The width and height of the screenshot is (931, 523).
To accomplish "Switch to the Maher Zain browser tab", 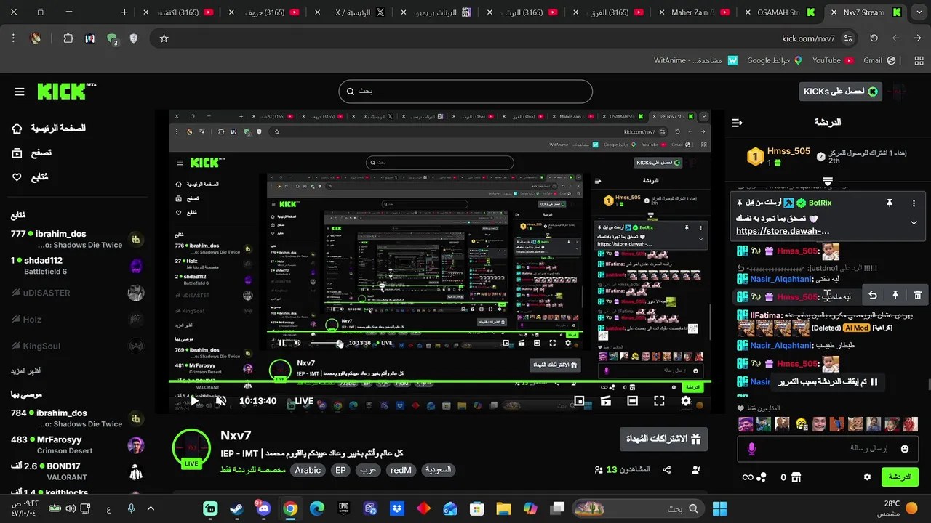I will tap(695, 12).
